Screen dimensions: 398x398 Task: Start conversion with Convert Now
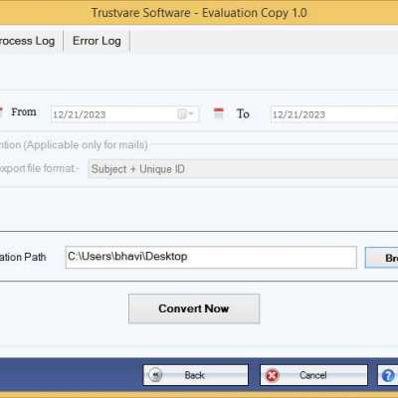[194, 308]
